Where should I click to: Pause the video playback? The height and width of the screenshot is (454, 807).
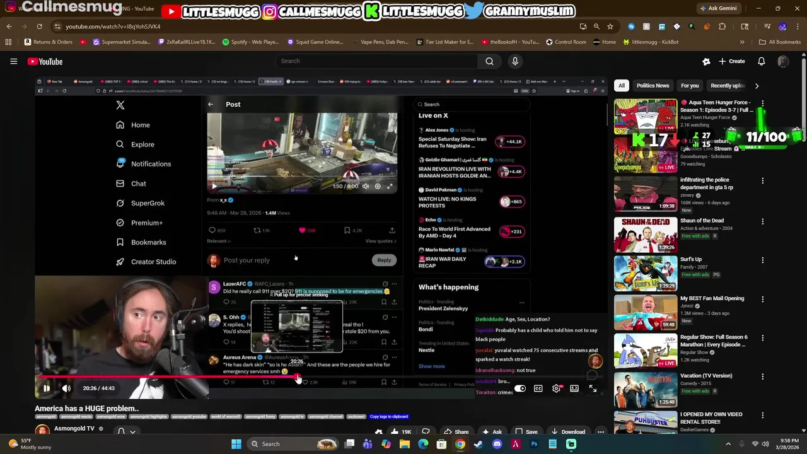46,388
